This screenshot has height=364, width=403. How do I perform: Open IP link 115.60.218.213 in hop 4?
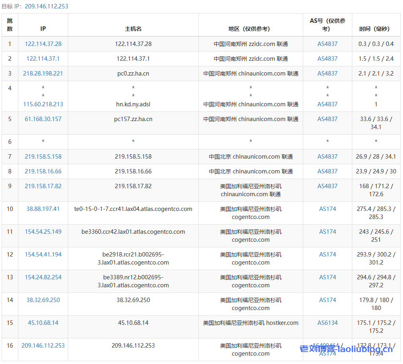[43, 104]
